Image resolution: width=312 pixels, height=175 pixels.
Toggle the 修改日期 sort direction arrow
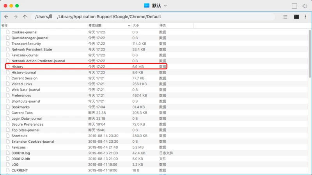tap(129, 26)
